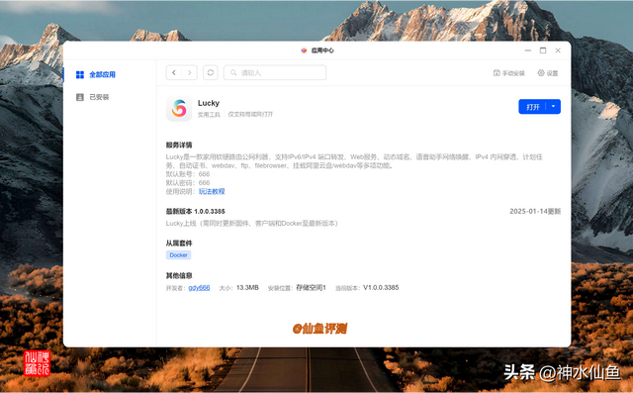Click the 13.3MB size value
633x393 pixels.
point(247,288)
